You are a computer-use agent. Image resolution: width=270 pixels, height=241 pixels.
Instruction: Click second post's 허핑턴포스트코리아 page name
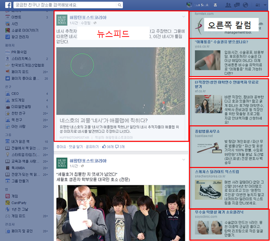88,161
